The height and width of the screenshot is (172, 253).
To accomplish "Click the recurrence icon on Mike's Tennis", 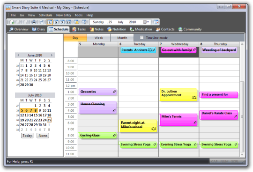I will pos(195,122).
